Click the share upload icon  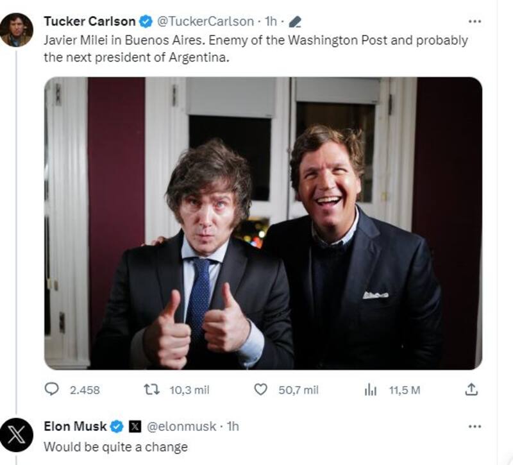[471, 389]
